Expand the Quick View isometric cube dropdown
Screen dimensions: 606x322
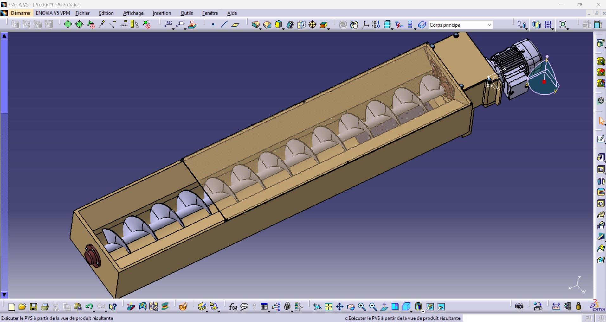[411, 311]
